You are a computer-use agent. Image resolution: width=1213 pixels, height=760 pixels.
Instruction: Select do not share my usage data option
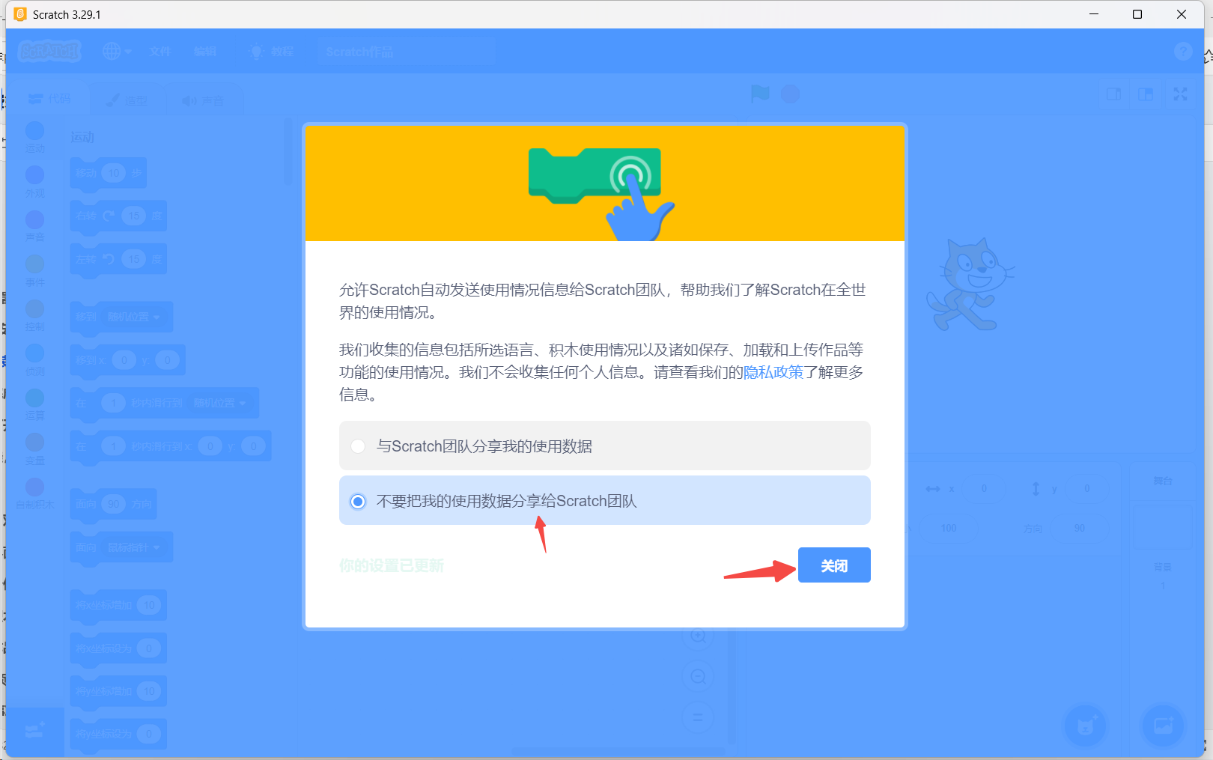click(x=604, y=500)
